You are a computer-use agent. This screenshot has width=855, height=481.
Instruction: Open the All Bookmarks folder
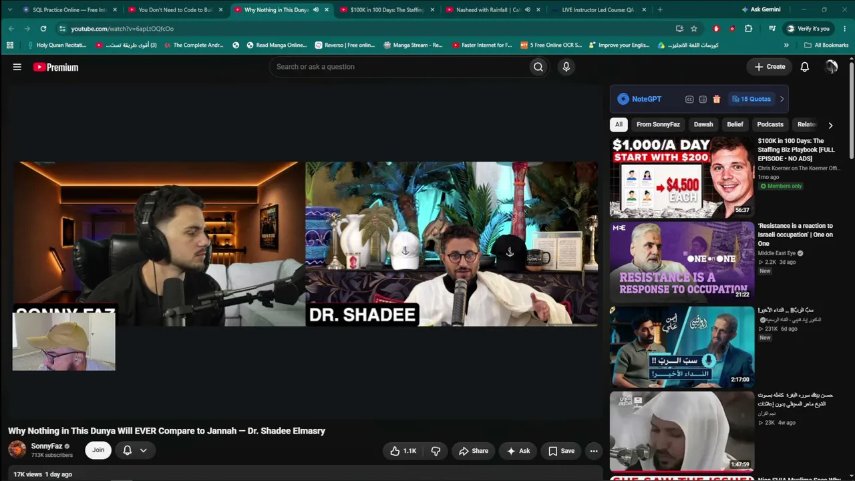[x=826, y=45]
